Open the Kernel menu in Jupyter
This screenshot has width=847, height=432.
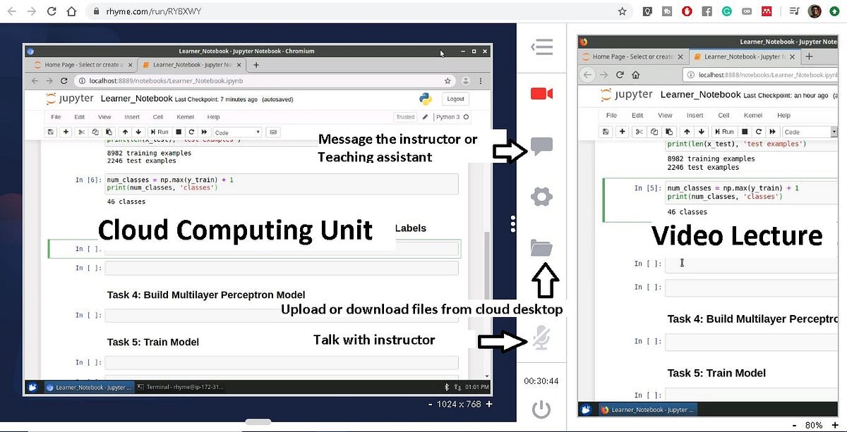click(x=185, y=116)
